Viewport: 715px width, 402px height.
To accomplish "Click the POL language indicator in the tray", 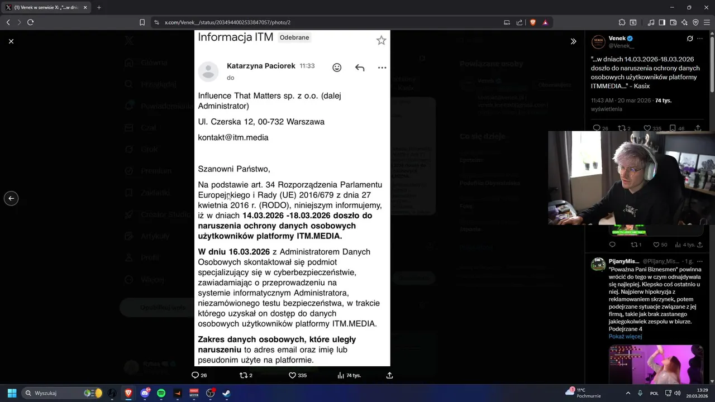I will [654, 393].
